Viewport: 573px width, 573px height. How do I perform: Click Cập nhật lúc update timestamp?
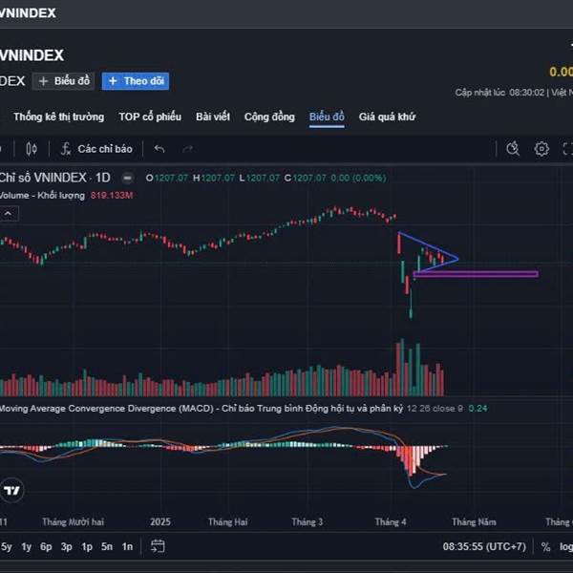pyautogui.click(x=514, y=93)
